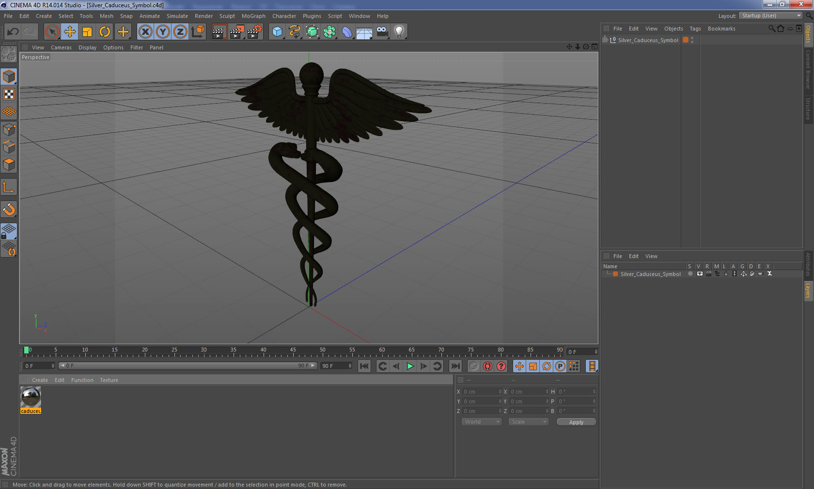Switch the coordinate system icon

pyautogui.click(x=198, y=32)
